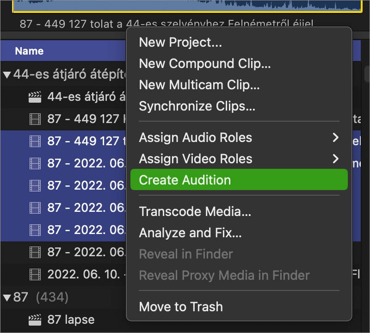Choose Move to Trash
Viewport: 370px width, 333px height.
click(x=181, y=307)
